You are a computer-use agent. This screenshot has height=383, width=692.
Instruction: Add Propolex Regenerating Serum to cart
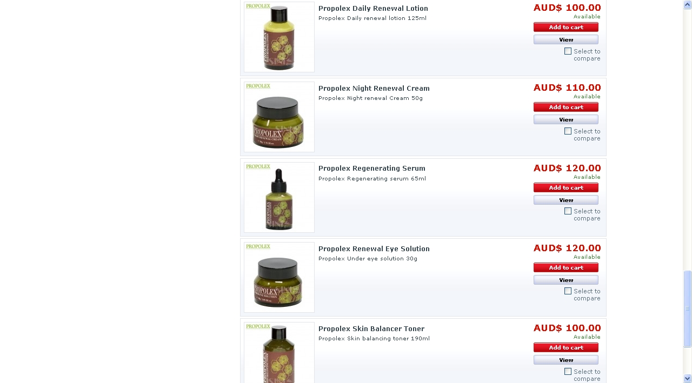point(566,188)
